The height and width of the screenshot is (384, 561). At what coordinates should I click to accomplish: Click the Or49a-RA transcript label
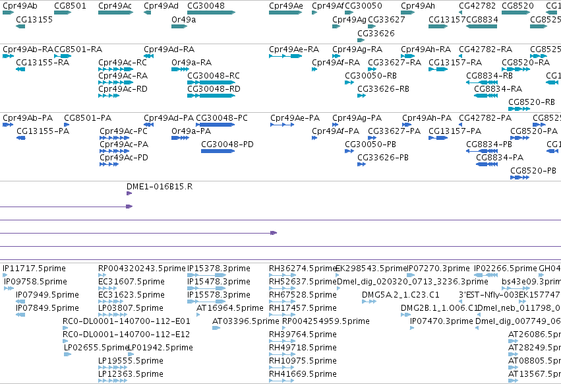tap(191, 62)
